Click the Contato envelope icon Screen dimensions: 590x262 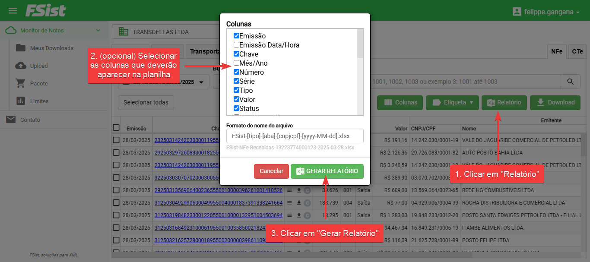click(x=11, y=120)
